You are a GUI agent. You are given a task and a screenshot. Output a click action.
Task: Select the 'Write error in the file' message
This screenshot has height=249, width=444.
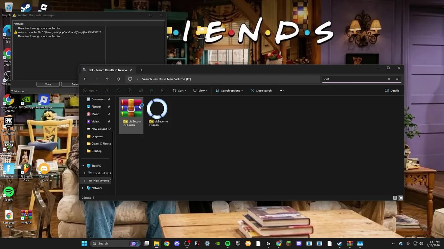point(59,32)
